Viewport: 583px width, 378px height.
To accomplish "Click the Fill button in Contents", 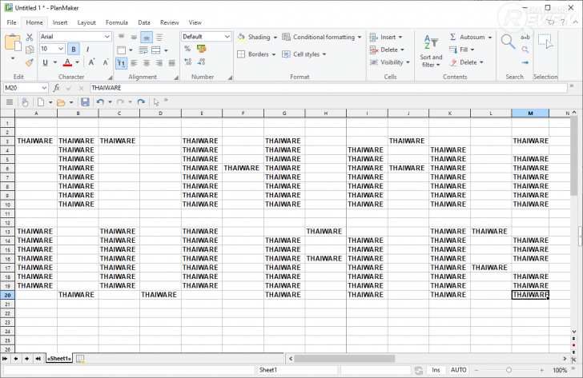I will point(462,50).
